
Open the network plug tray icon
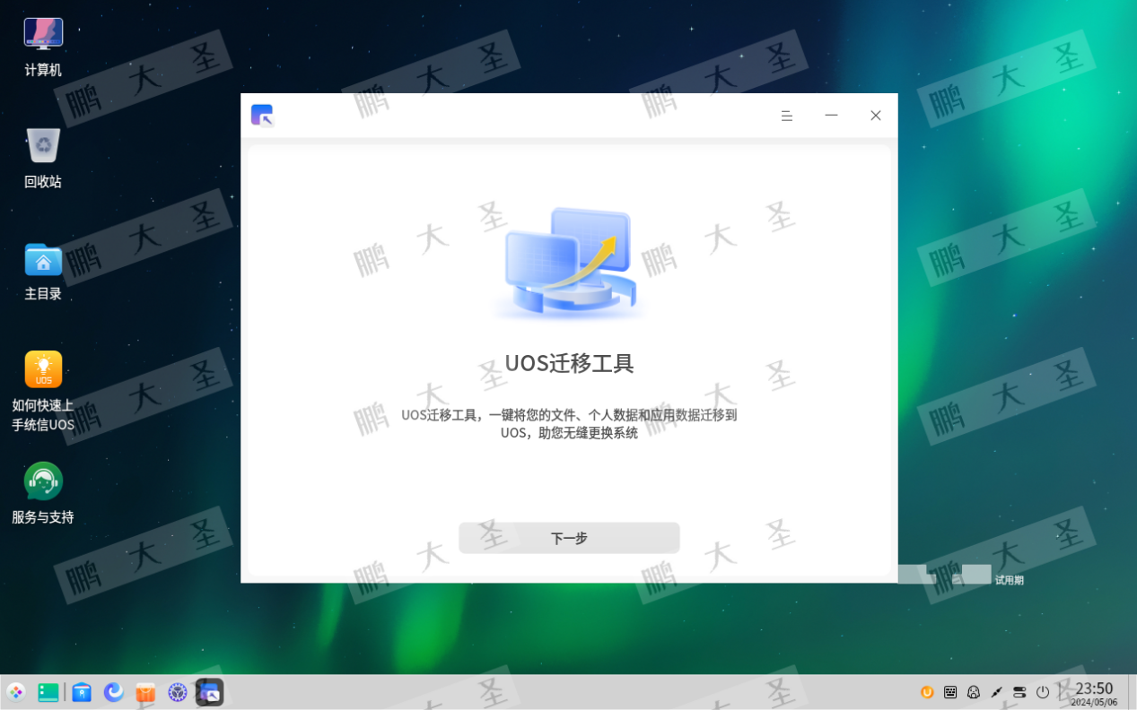pyautogui.click(x=997, y=692)
